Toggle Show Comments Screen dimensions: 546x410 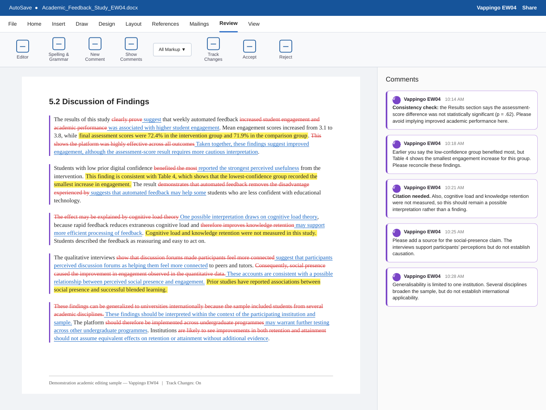pyautogui.click(x=131, y=50)
